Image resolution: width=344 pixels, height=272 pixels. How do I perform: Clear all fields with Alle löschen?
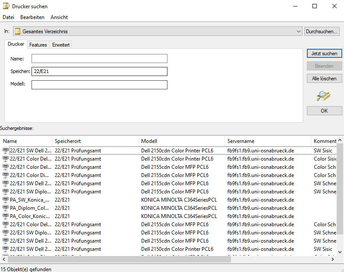[324, 79]
